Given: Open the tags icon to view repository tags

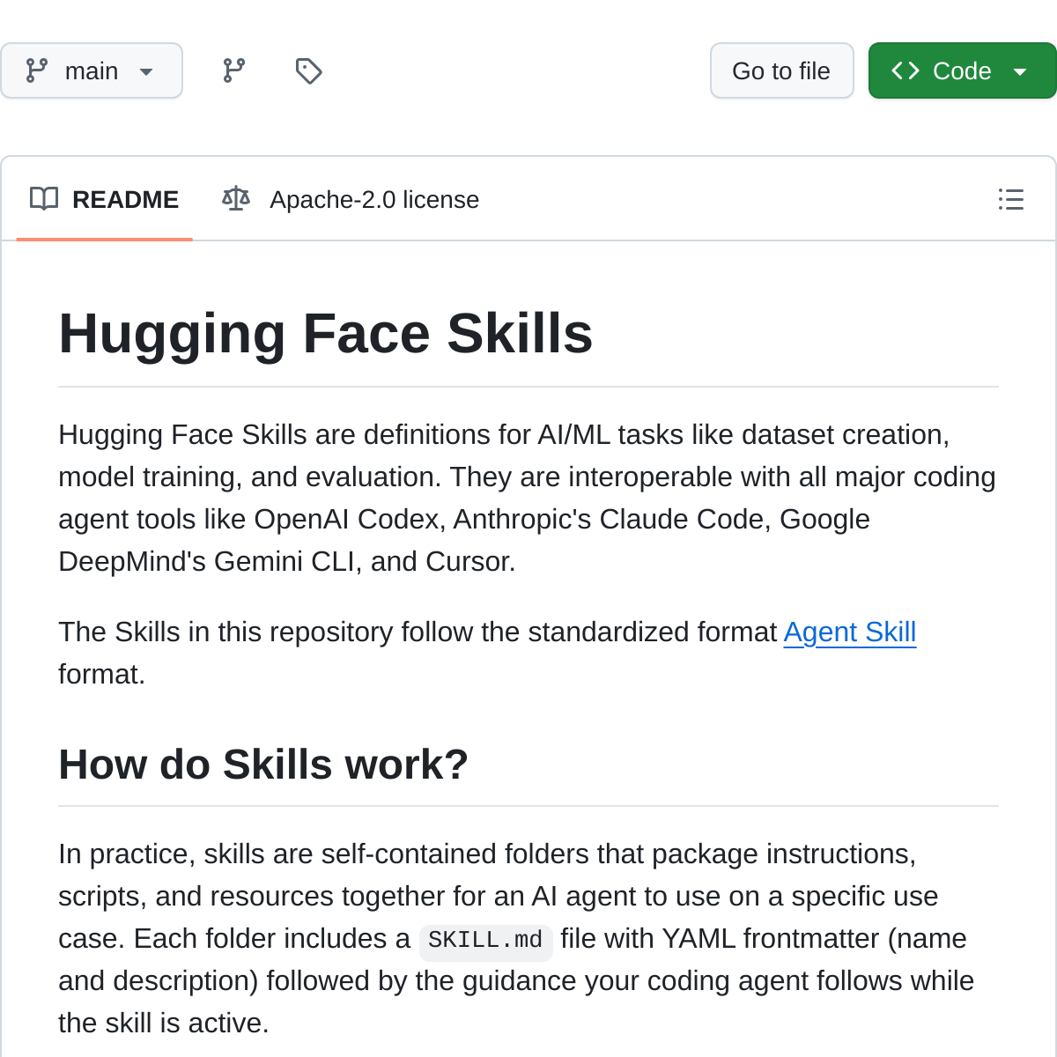Looking at the screenshot, I should click(x=308, y=70).
